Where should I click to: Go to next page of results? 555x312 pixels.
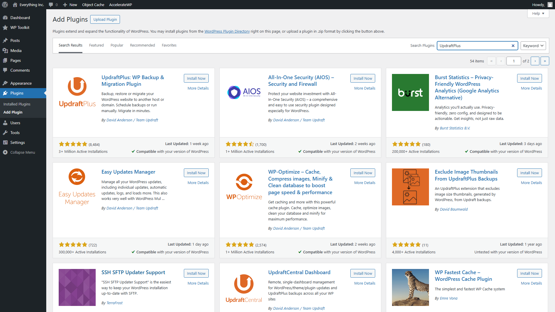point(535,61)
